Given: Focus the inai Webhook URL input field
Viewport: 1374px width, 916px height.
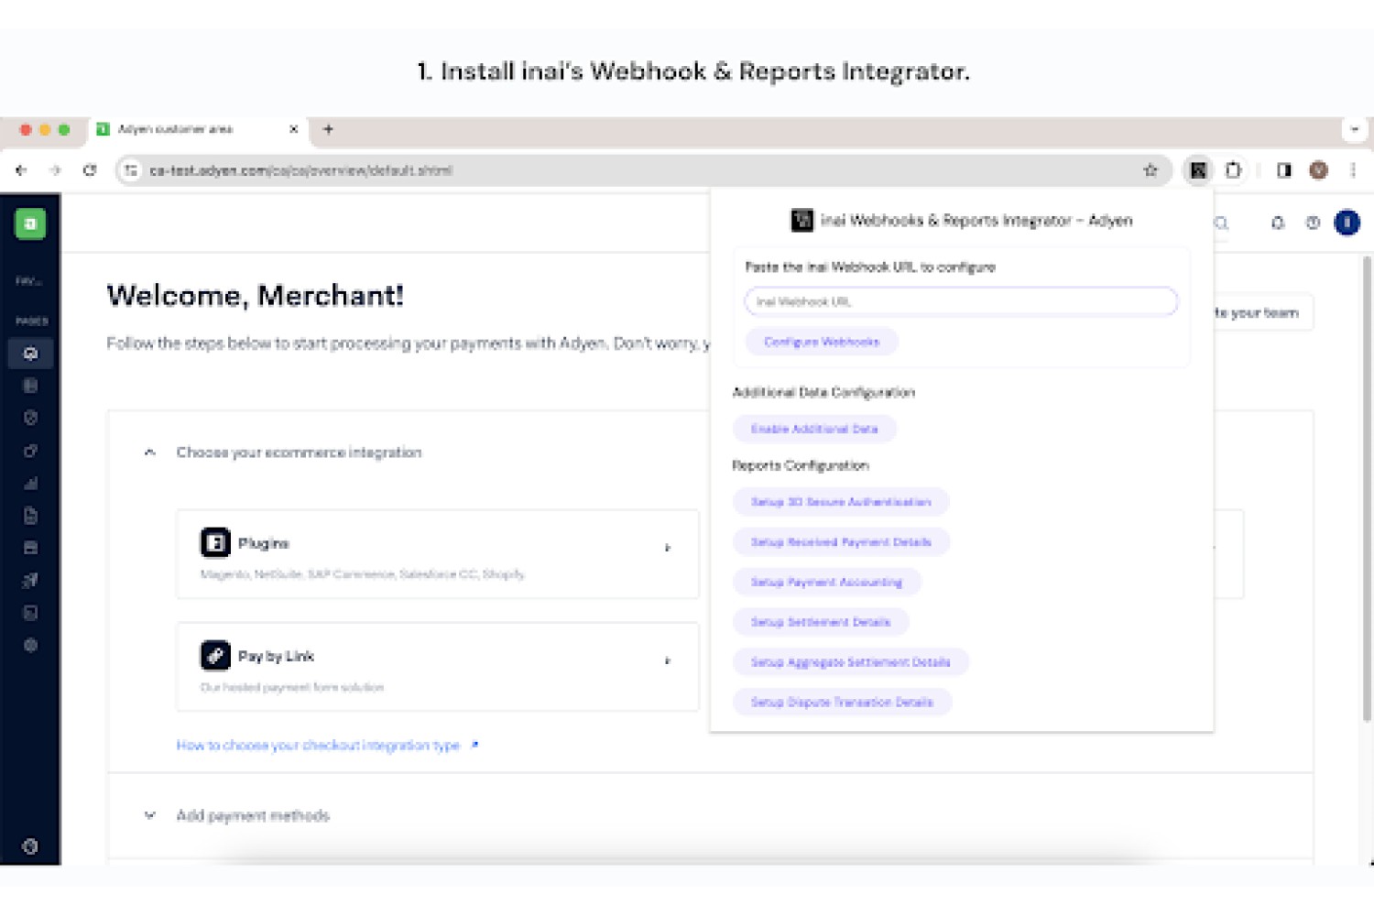Looking at the screenshot, I should click(961, 301).
